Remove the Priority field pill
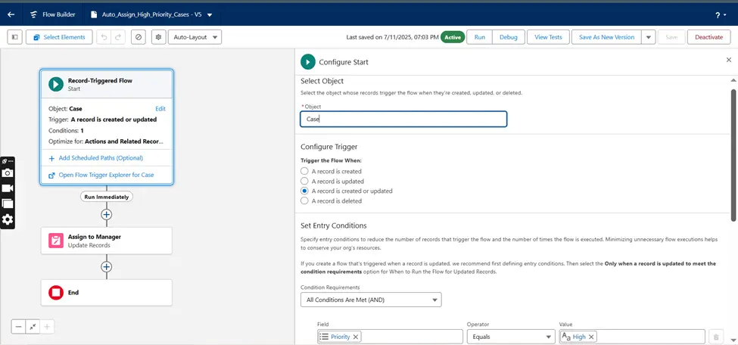 point(355,337)
